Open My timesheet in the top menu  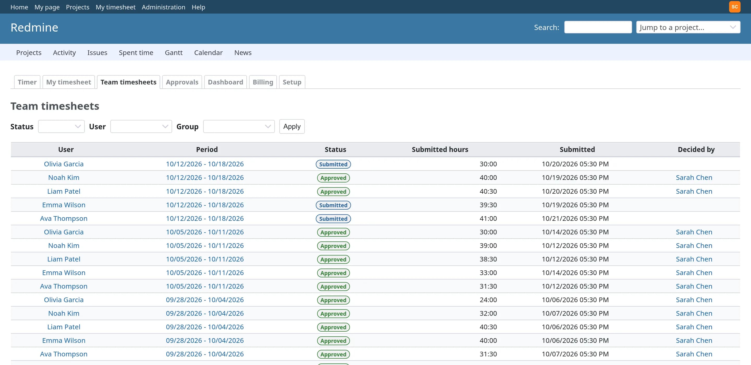click(x=116, y=7)
